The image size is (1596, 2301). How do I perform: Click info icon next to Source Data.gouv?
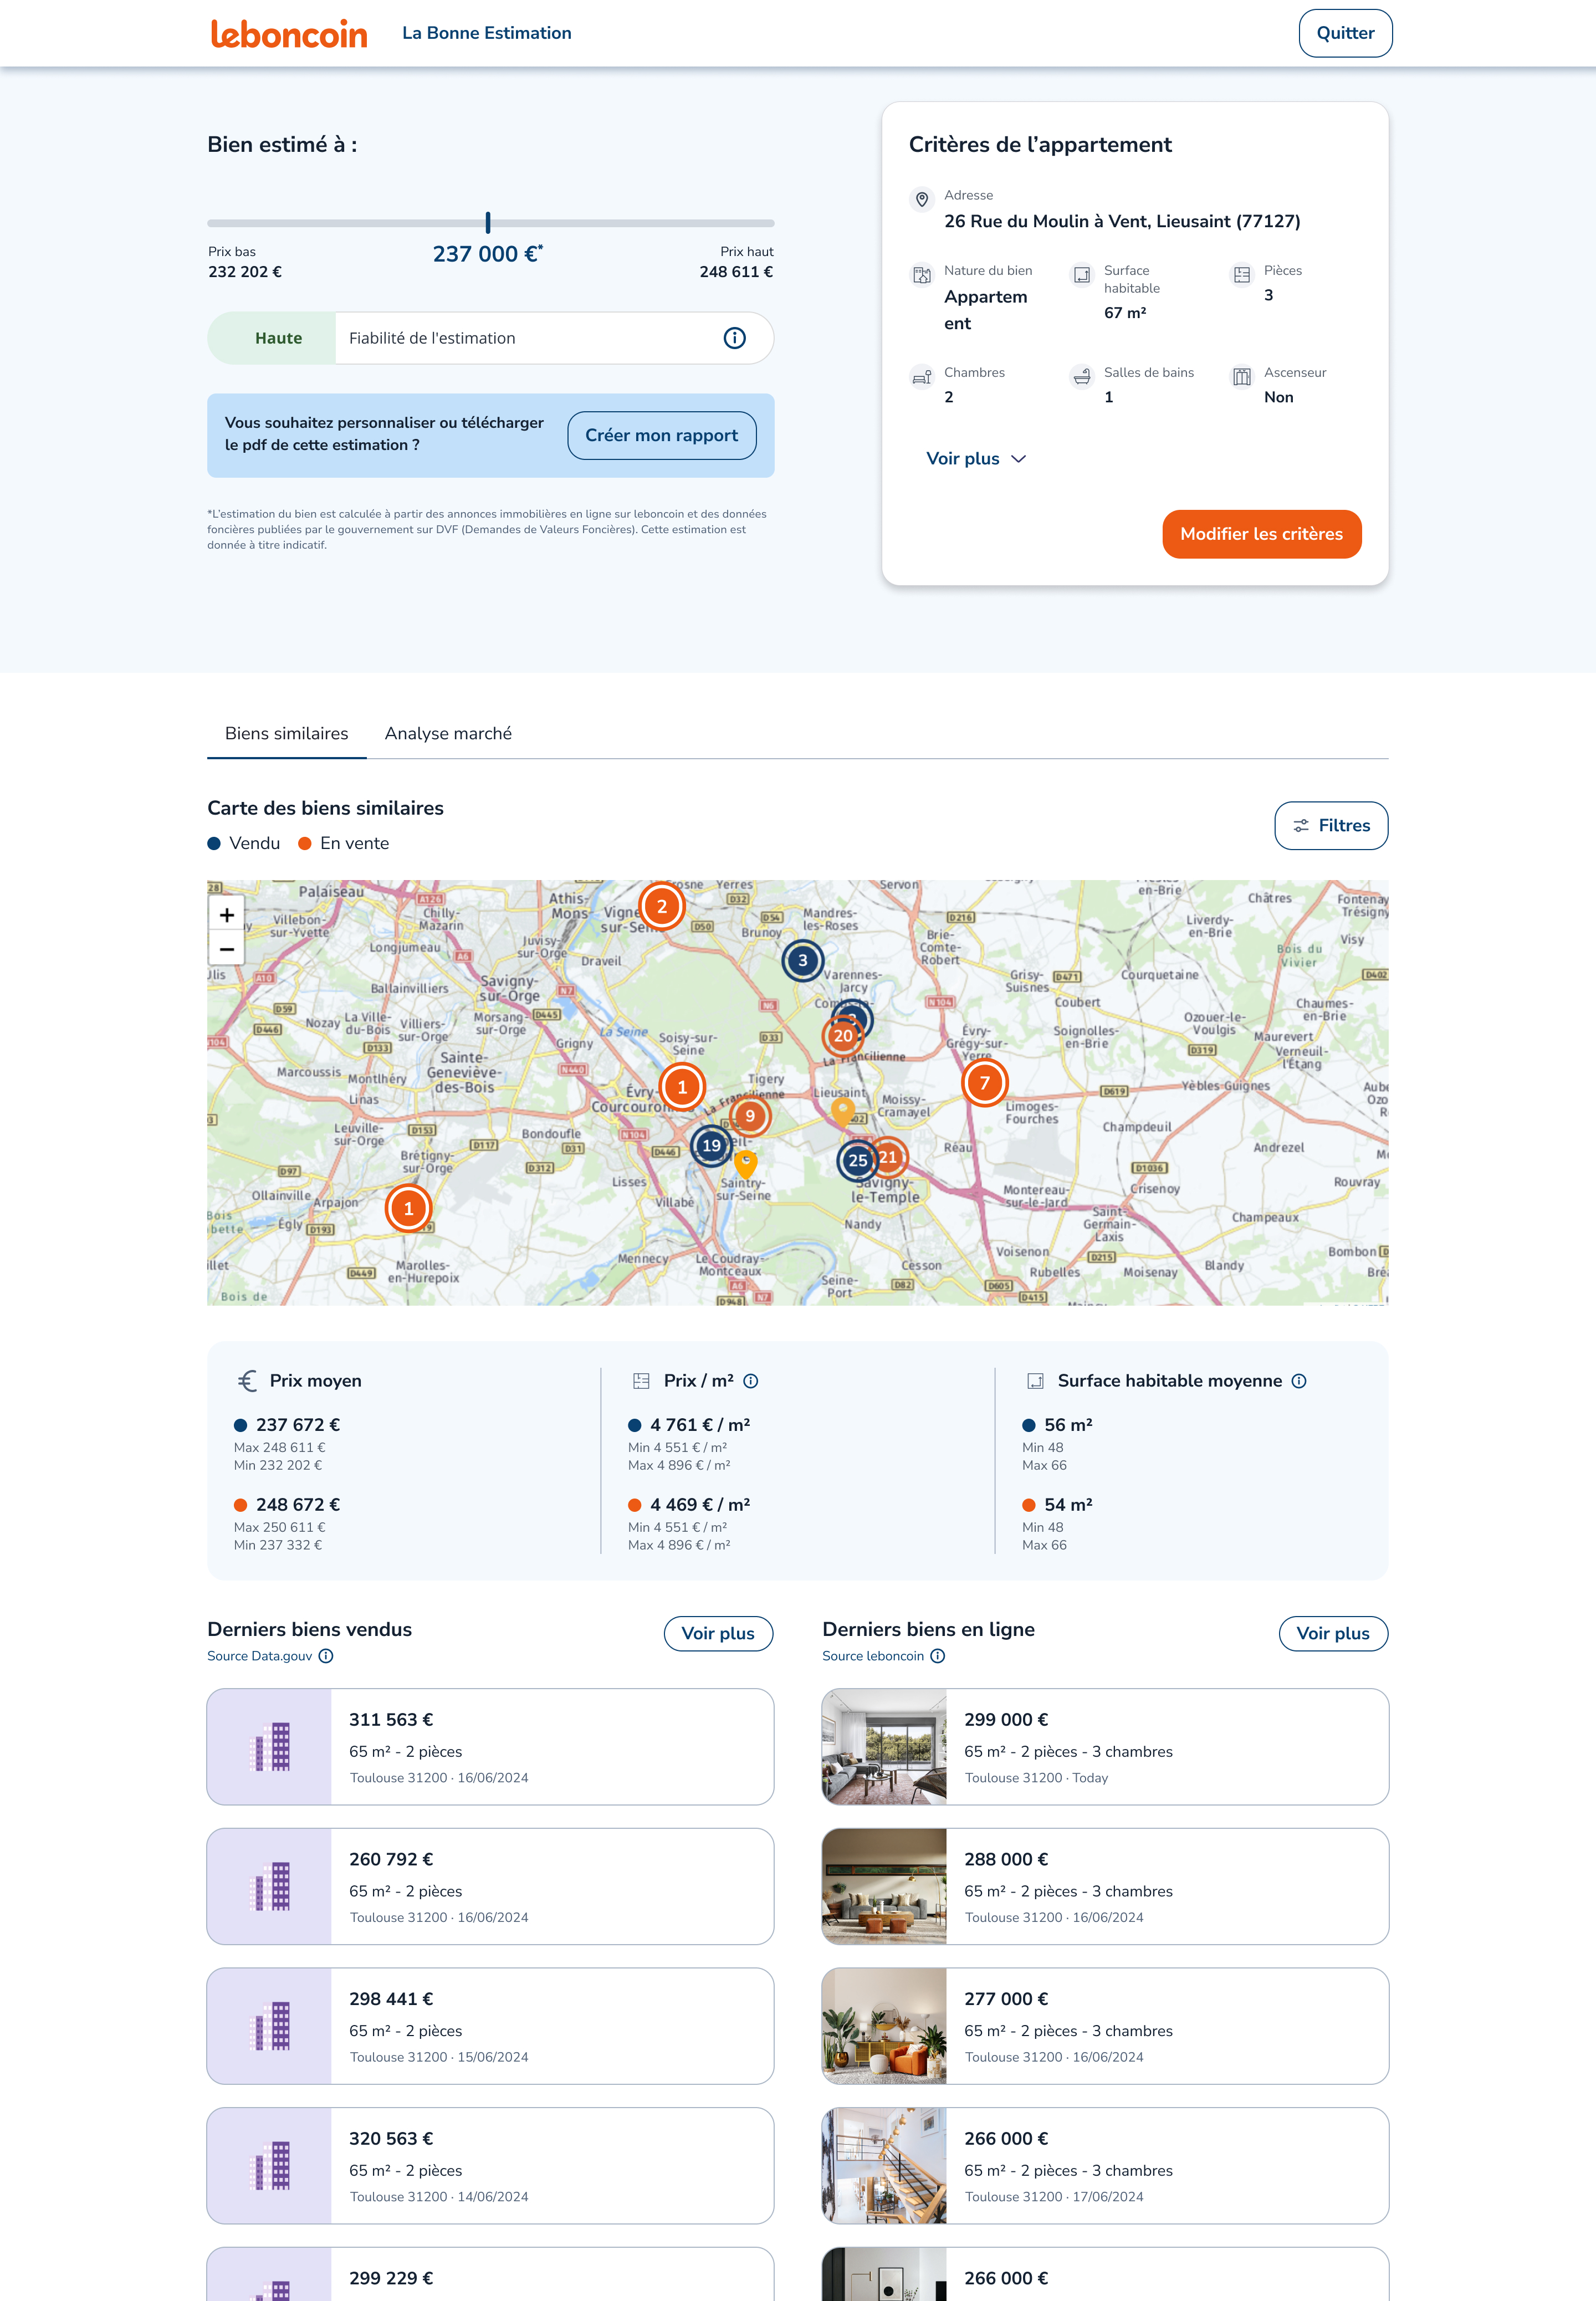tap(326, 1656)
